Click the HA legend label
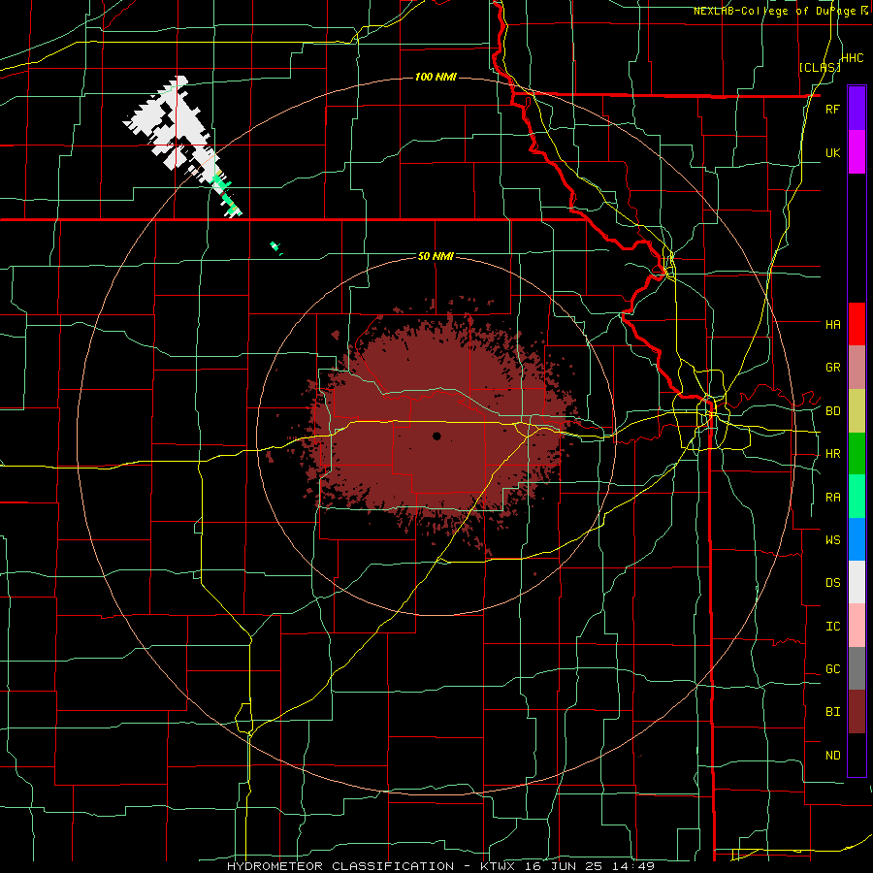 pos(832,324)
